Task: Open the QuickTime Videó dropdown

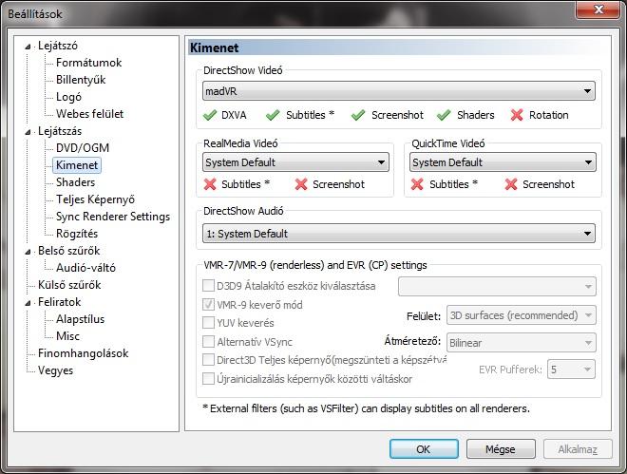Action: (x=503, y=162)
